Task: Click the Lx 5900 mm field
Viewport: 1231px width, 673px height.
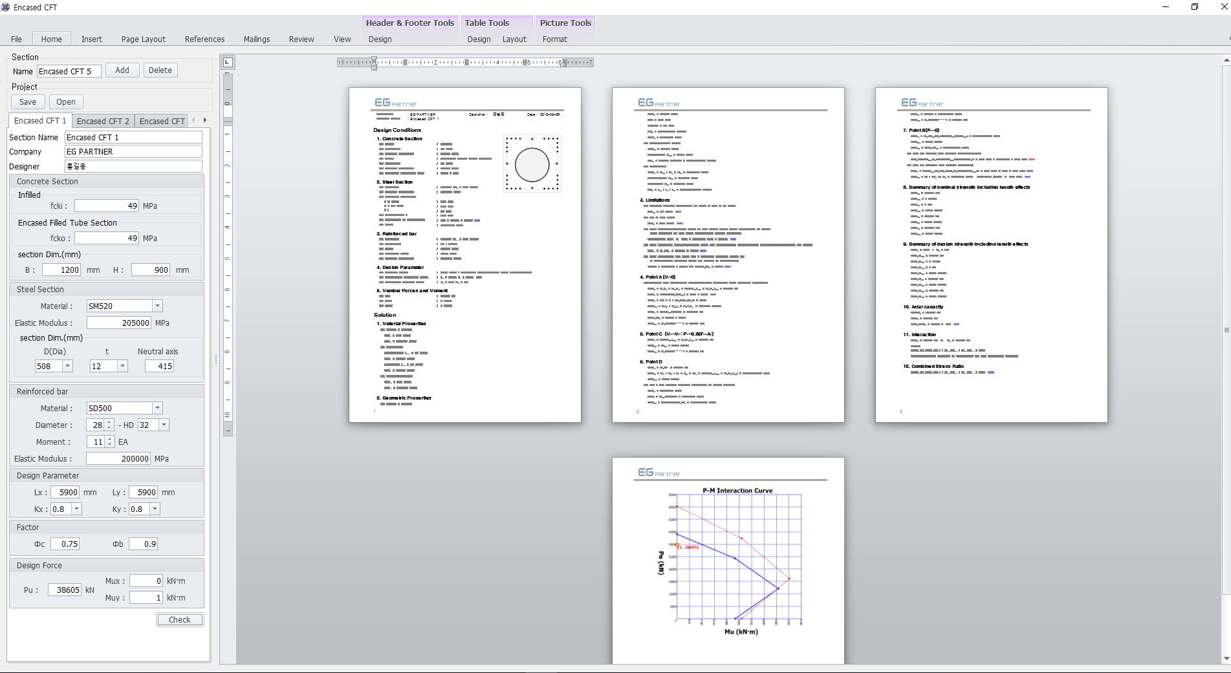Action: click(65, 492)
